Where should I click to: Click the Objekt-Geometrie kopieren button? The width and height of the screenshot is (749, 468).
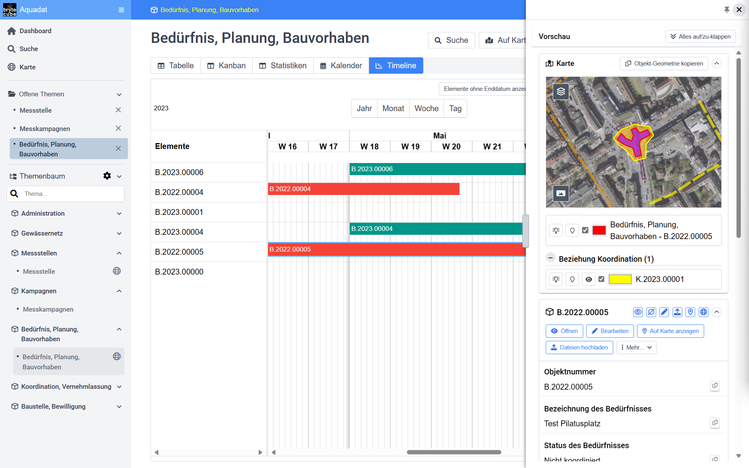(664, 64)
